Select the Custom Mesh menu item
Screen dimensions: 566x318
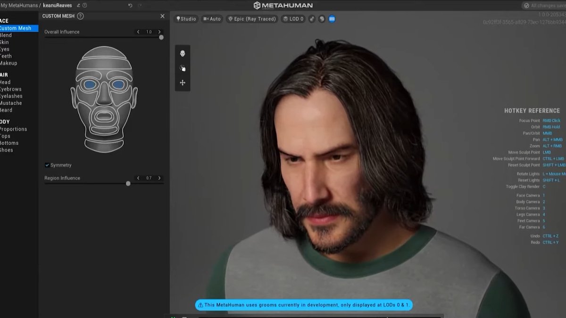[19, 28]
